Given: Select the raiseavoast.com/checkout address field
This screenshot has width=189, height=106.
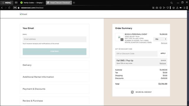Looking at the screenshot, I should coord(32,8).
